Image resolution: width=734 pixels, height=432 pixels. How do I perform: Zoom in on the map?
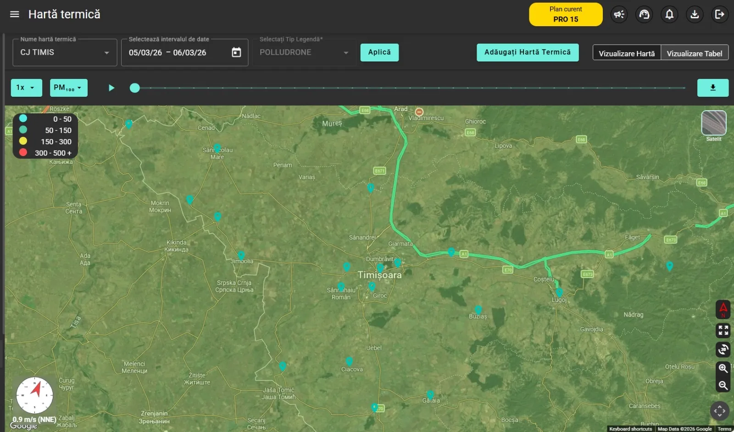[723, 368]
